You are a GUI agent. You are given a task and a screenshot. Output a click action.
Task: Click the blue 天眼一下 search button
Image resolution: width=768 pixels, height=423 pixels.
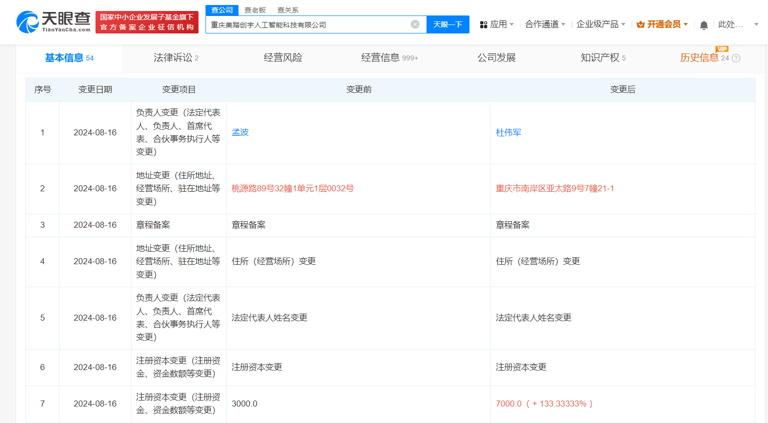pyautogui.click(x=447, y=24)
